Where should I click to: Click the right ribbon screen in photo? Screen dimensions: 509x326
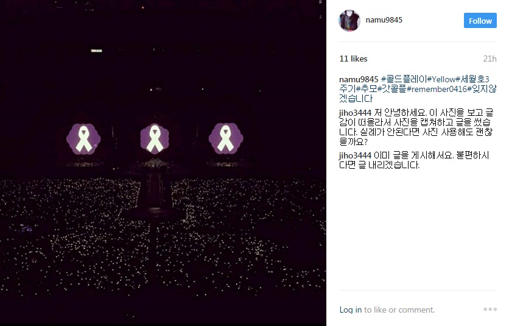pyautogui.click(x=226, y=138)
